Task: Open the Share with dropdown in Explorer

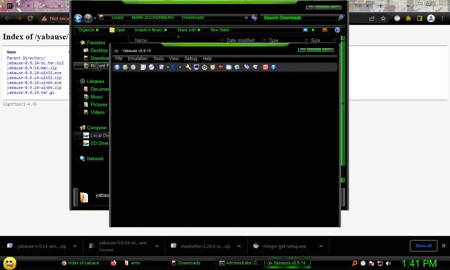Action: tap(188, 30)
